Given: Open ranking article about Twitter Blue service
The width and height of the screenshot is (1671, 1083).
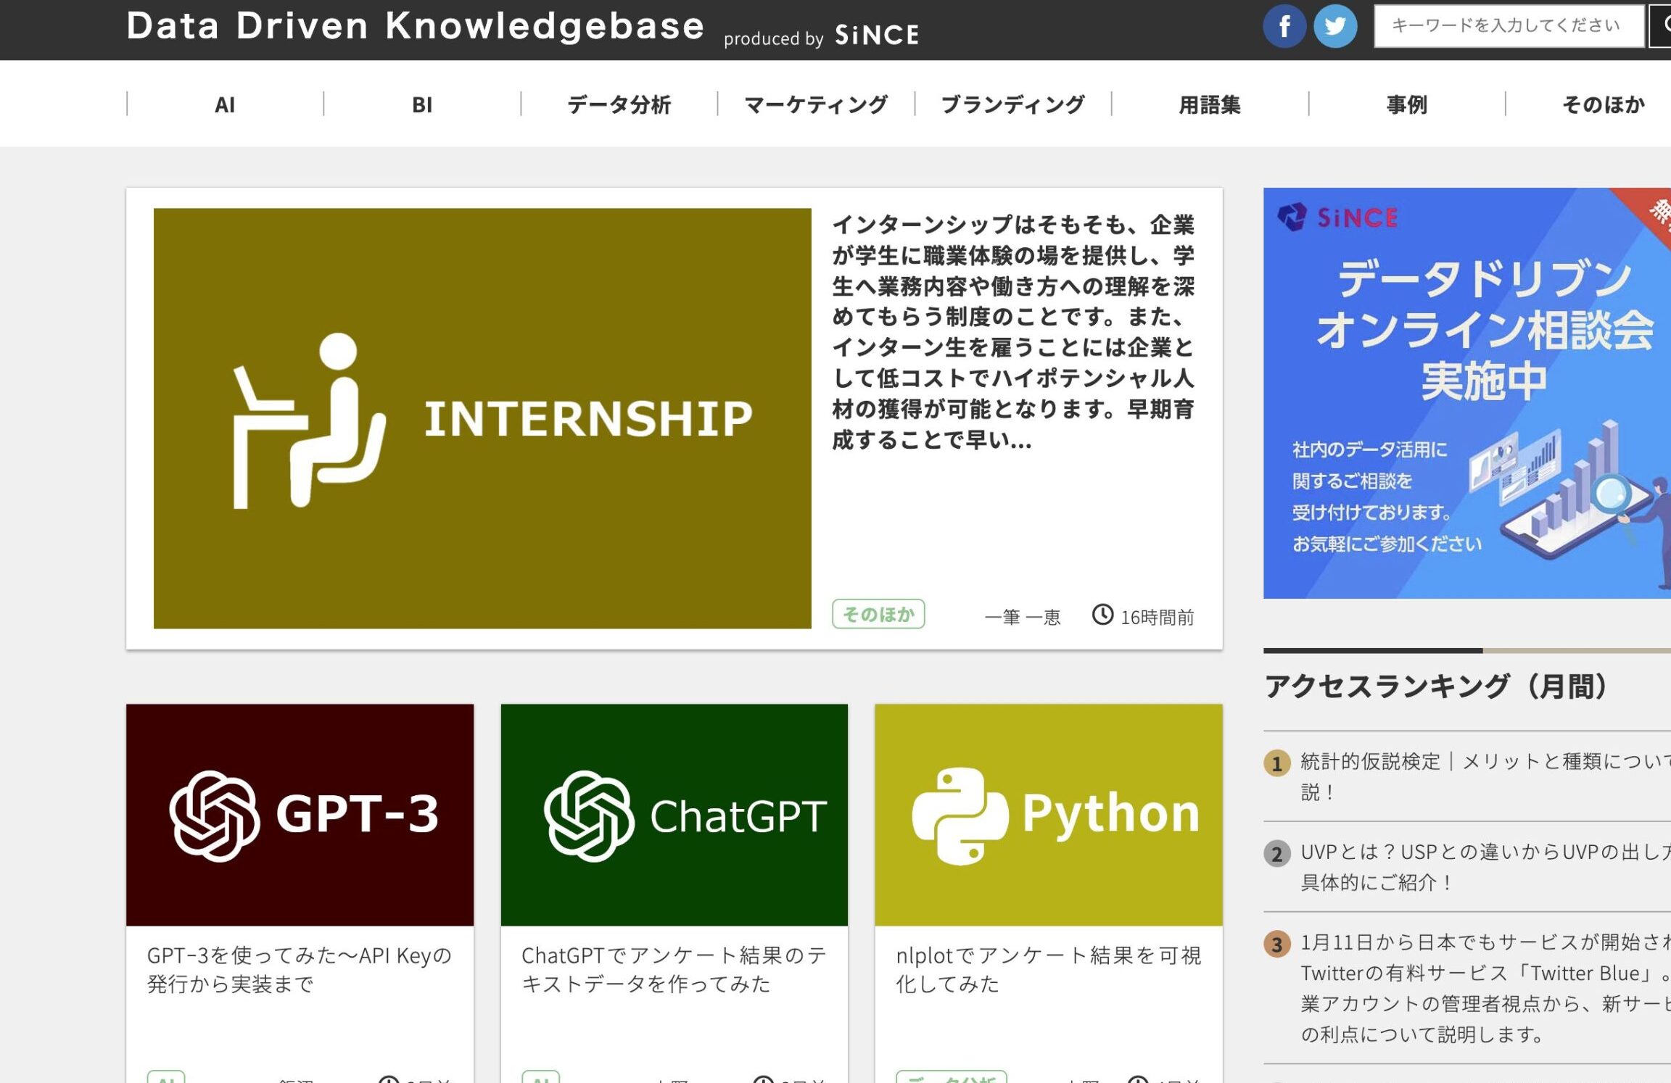Looking at the screenshot, I should click(x=1486, y=987).
